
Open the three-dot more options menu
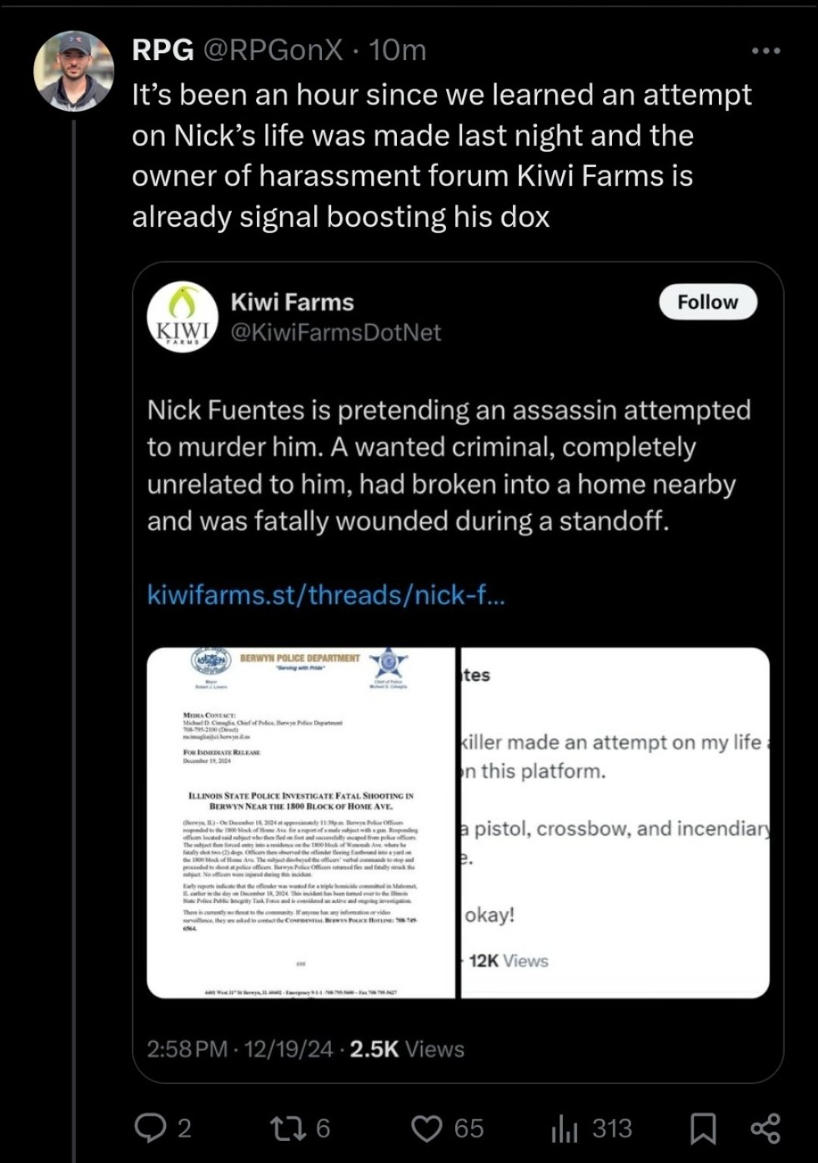pos(766,51)
